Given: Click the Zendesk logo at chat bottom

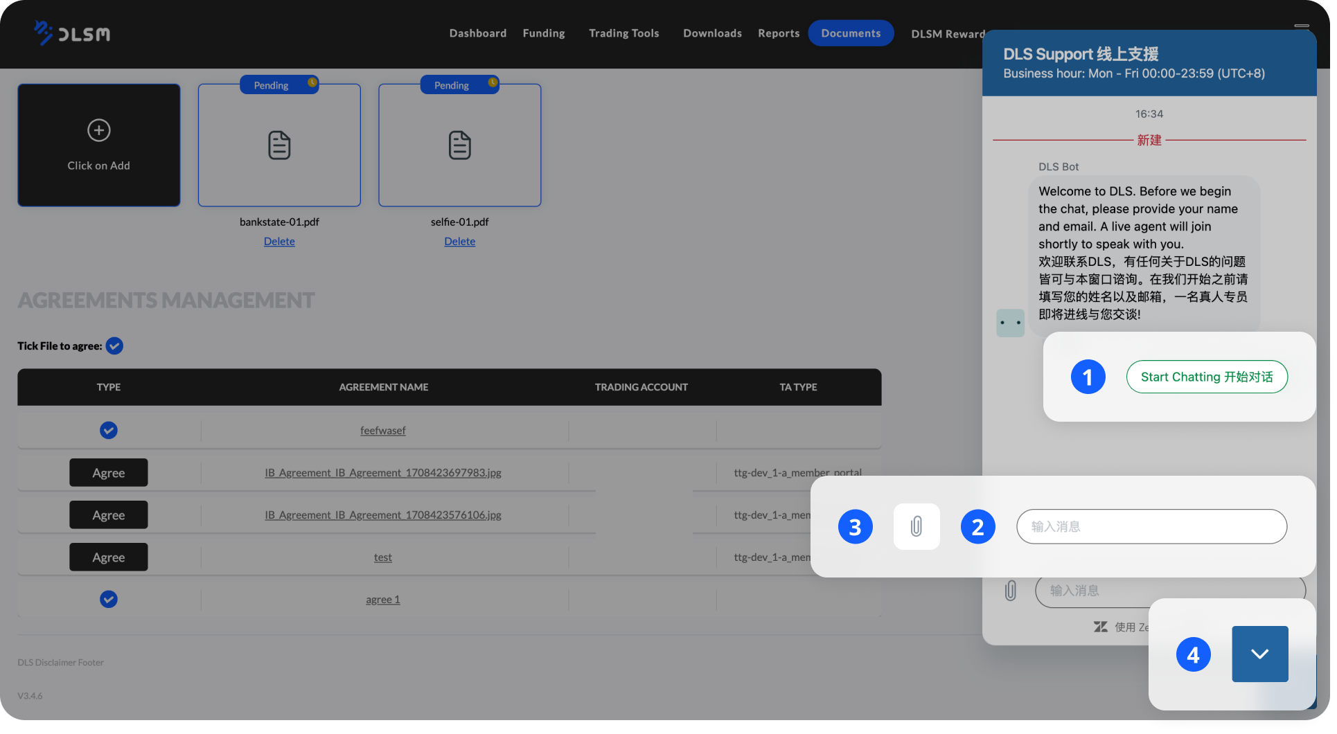Looking at the screenshot, I should click(1101, 626).
